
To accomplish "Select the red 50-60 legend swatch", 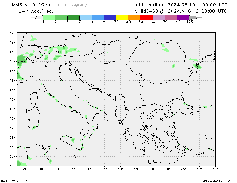I will pyautogui.click(x=146, y=17).
